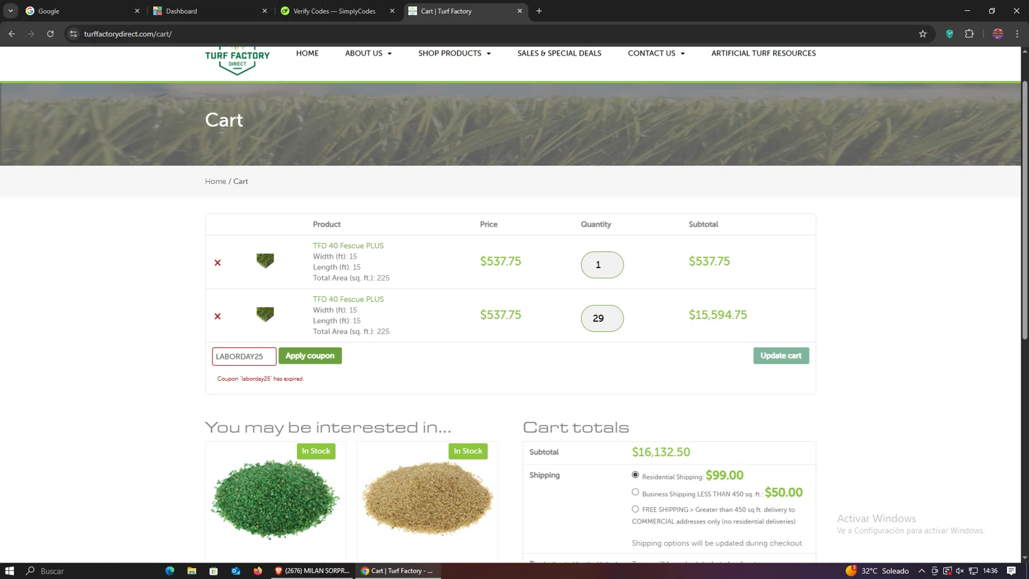Viewport: 1029px width, 579px height.
Task: Go back in browser history
Action: (x=12, y=34)
